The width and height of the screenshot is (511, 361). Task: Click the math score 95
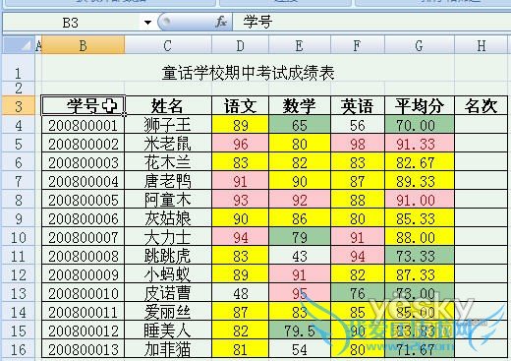300,293
